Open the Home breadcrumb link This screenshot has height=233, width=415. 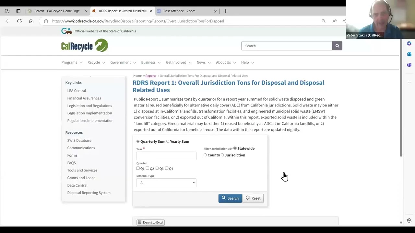(137, 76)
